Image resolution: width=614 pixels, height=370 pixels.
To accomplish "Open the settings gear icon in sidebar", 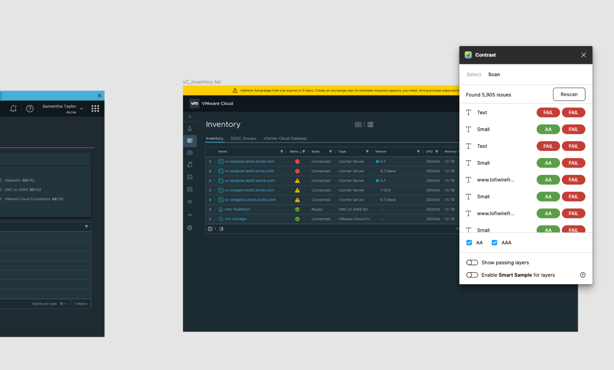I will (x=190, y=228).
